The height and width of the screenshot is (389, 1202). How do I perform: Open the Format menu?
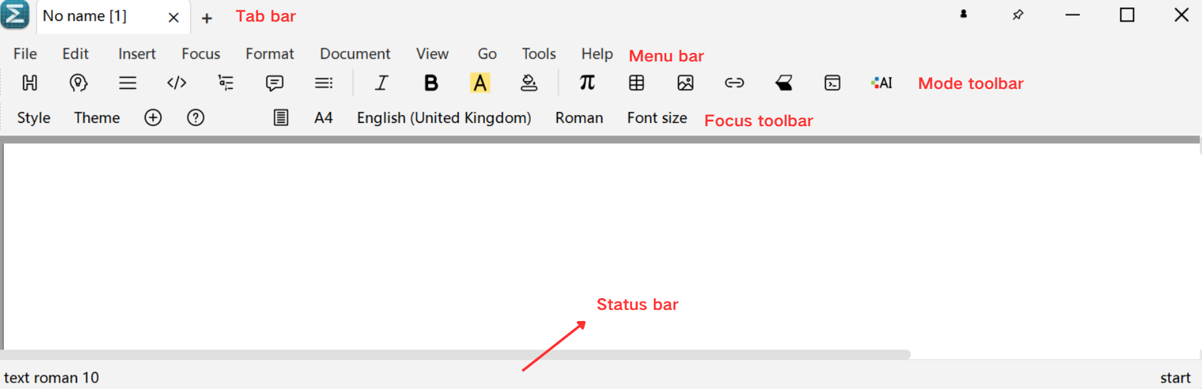(x=269, y=54)
